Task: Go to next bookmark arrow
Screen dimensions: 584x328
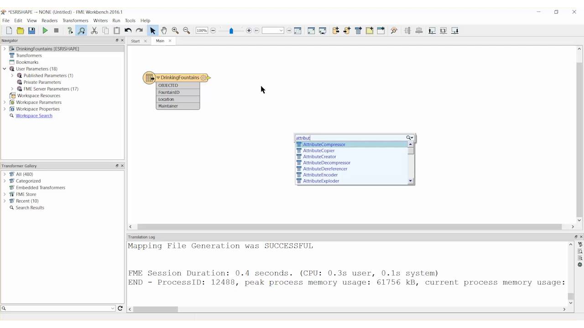Action: [x=289, y=31]
